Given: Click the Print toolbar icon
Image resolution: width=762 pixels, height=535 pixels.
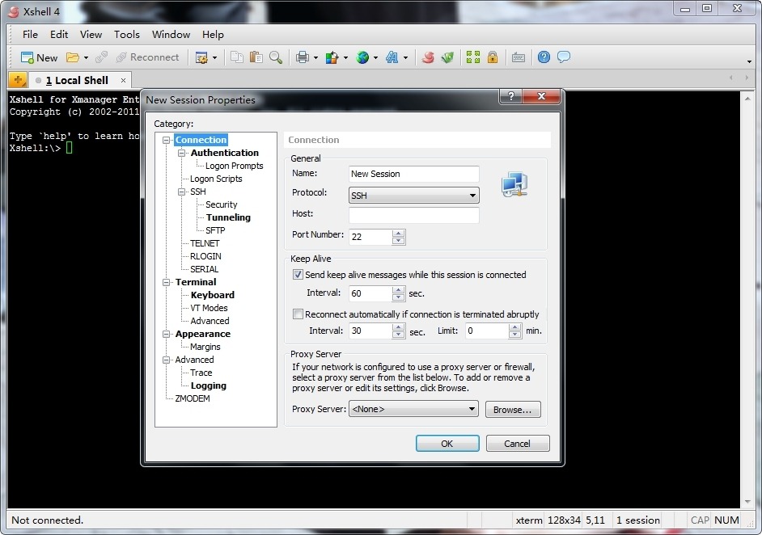Looking at the screenshot, I should pos(303,57).
